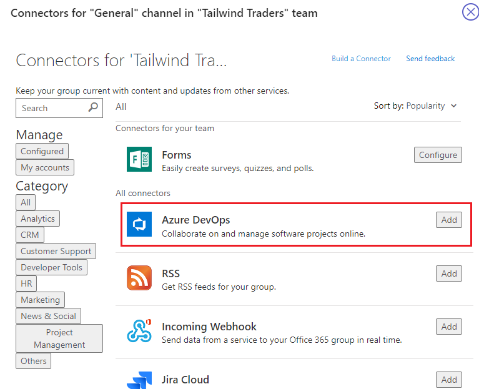The image size is (479, 389).
Task: Select the My accounts filter
Action: point(45,167)
